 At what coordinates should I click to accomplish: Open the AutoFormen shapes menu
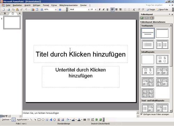tap(23, 119)
